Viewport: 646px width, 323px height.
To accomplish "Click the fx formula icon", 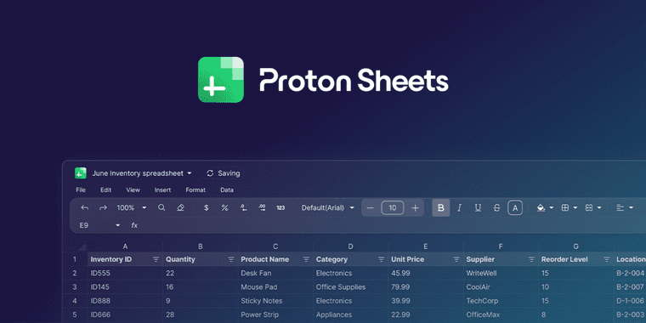I will [x=134, y=225].
